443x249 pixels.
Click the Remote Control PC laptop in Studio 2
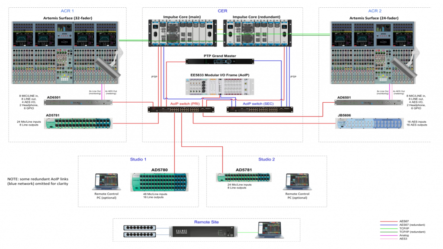297,182
